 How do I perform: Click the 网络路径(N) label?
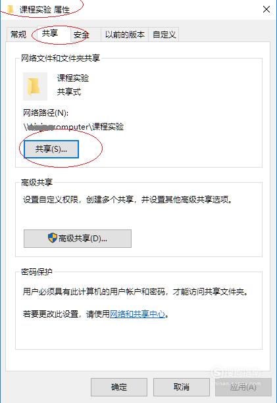click(x=46, y=113)
